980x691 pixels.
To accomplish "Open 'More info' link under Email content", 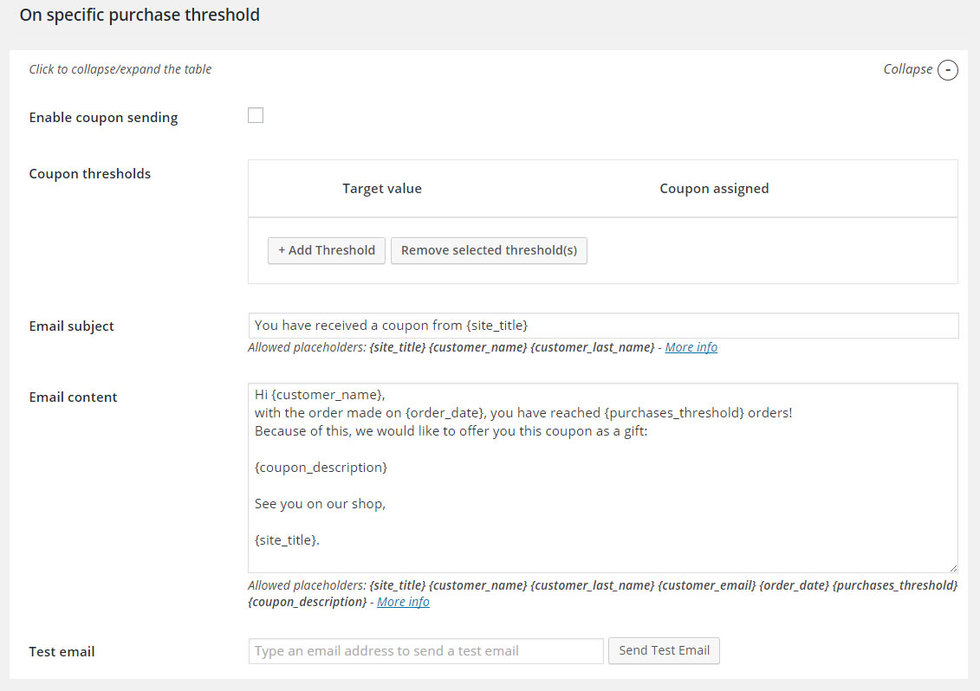I will 403,602.
